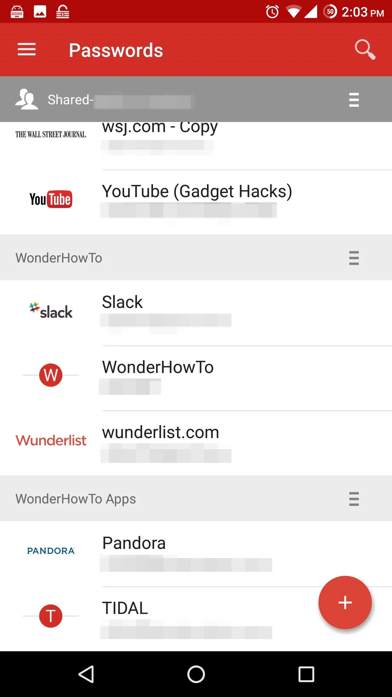392x697 pixels.
Task: Tap the search magnifier icon
Action: tap(365, 50)
